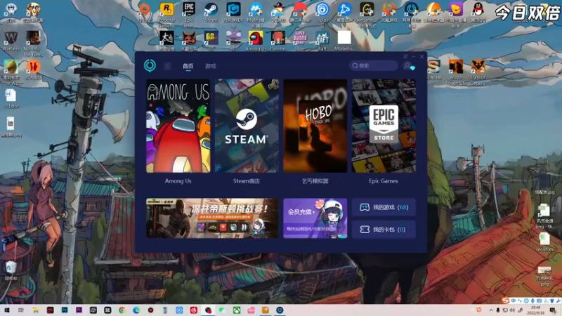Open the Epic Games Store card
Image resolution: width=562 pixels, height=316 pixels.
coord(384,126)
